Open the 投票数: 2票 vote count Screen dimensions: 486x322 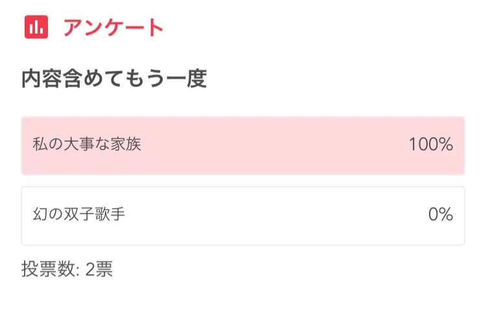click(67, 270)
